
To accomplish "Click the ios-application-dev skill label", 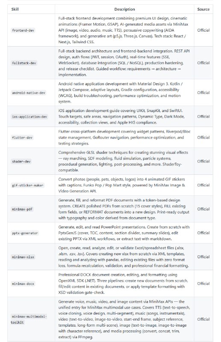I will (29, 117).
